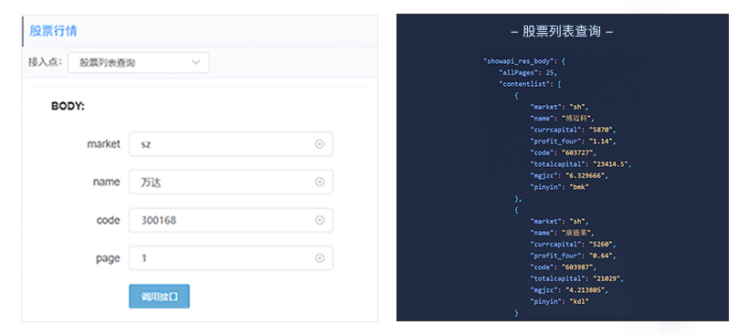Clear the code field using its circle icon
The height and width of the screenshot is (335, 749).
click(320, 220)
